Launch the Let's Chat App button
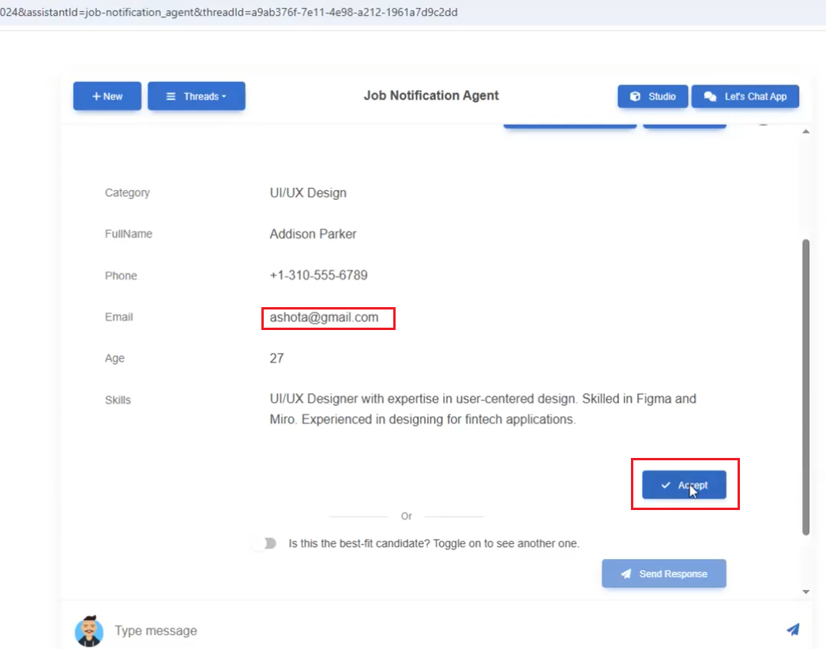 click(x=745, y=96)
